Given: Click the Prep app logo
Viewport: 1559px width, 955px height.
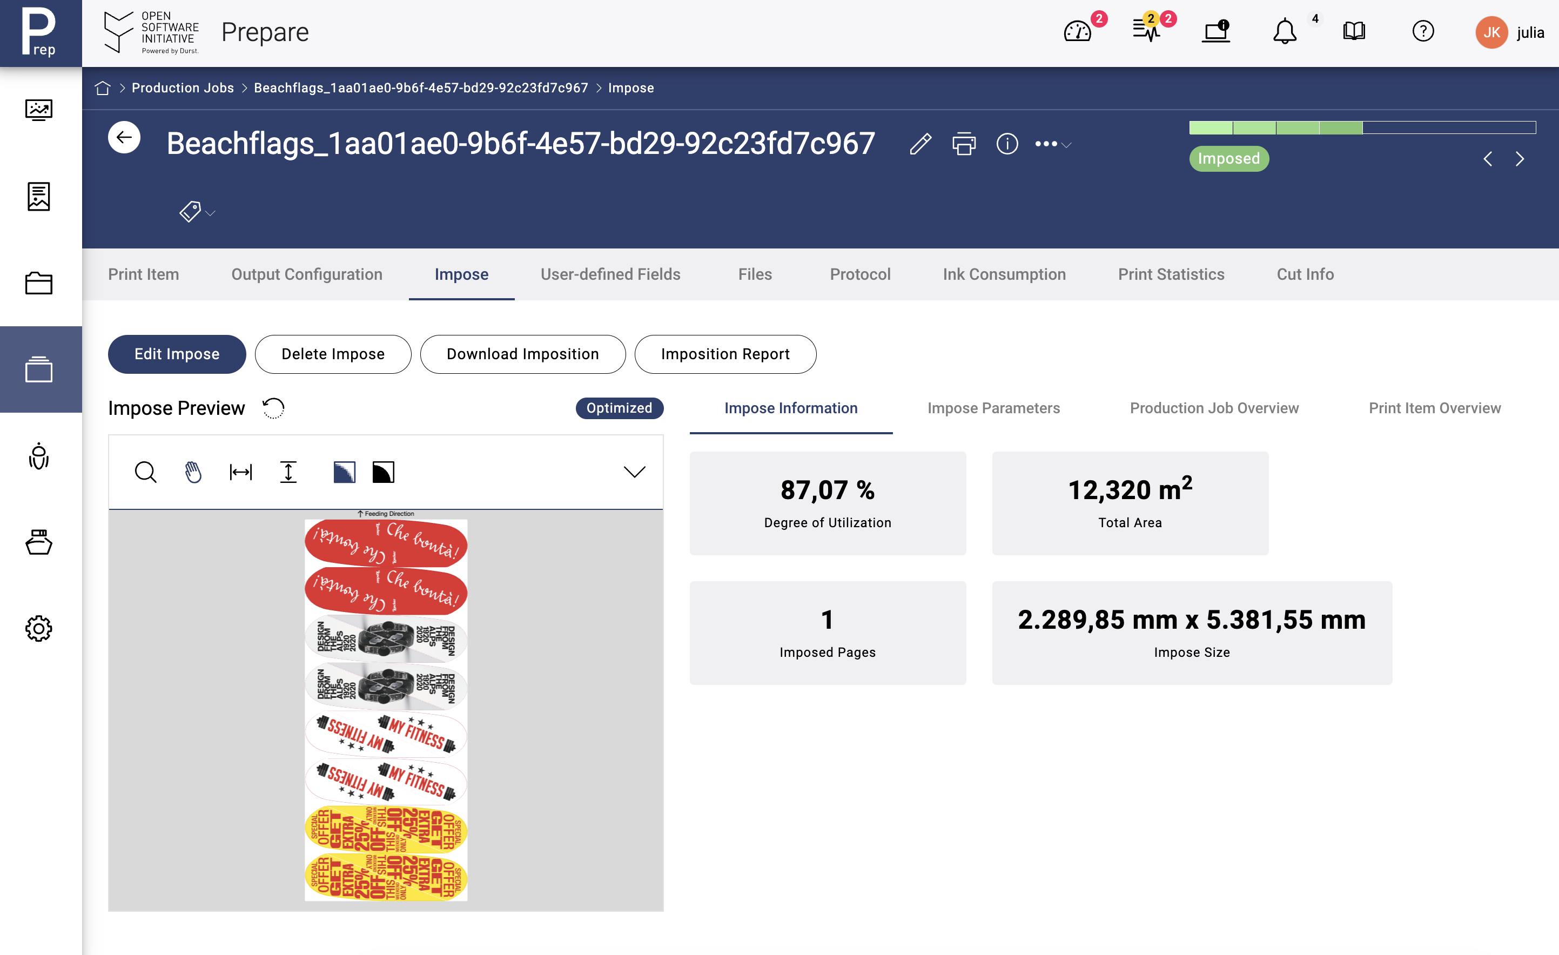Looking at the screenshot, I should [41, 33].
